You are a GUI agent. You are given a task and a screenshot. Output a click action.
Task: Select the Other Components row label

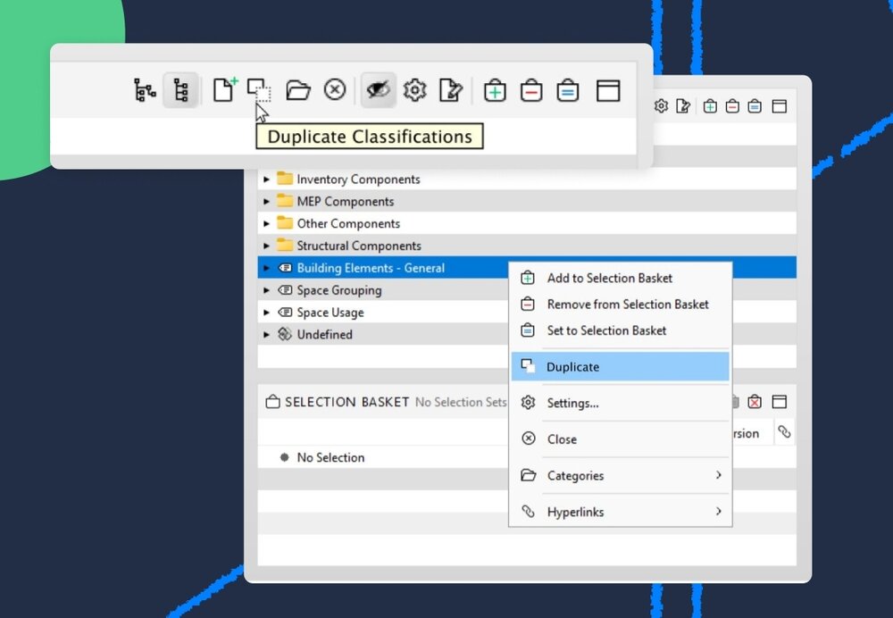348,224
